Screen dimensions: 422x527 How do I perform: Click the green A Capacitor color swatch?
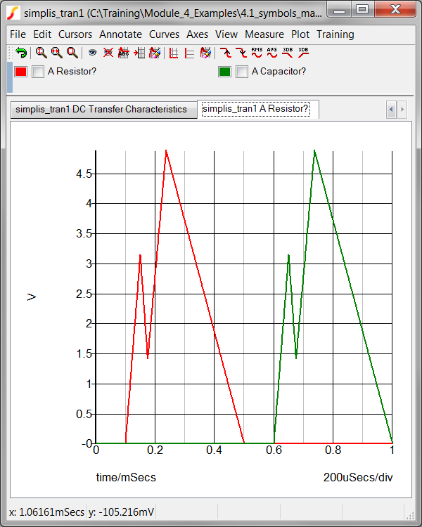[x=225, y=72]
